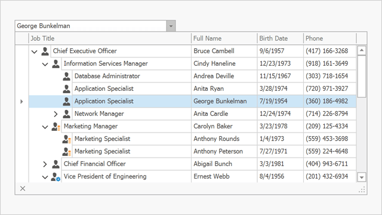Screen dimensions: 382x215
Task: Select the Vice President of Engineering row
Action: tap(192, 177)
